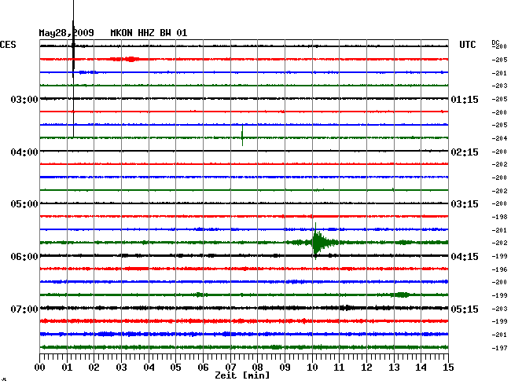Click minute 03 on the time axis
Screen dimensions: 511x388
(x=121, y=368)
